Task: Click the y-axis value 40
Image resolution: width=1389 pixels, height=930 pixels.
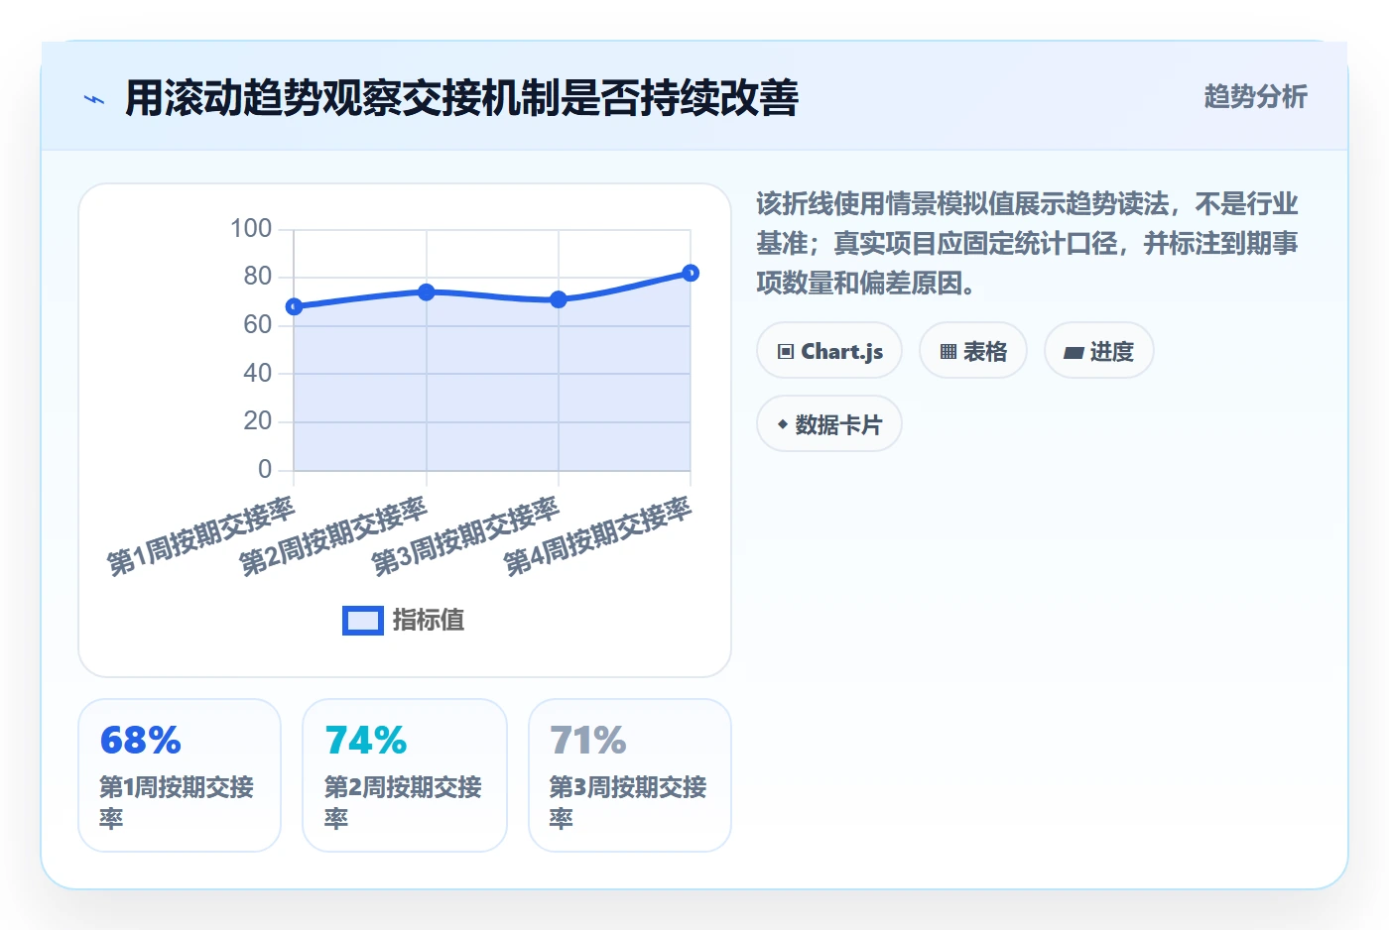Action: [x=258, y=373]
